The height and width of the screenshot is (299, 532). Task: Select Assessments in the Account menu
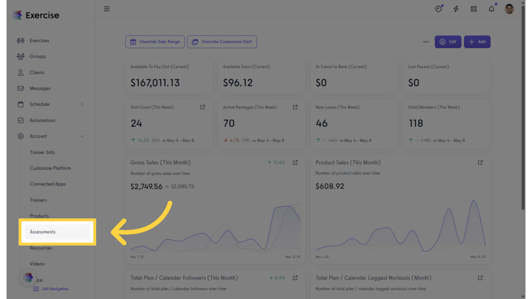coord(57,232)
